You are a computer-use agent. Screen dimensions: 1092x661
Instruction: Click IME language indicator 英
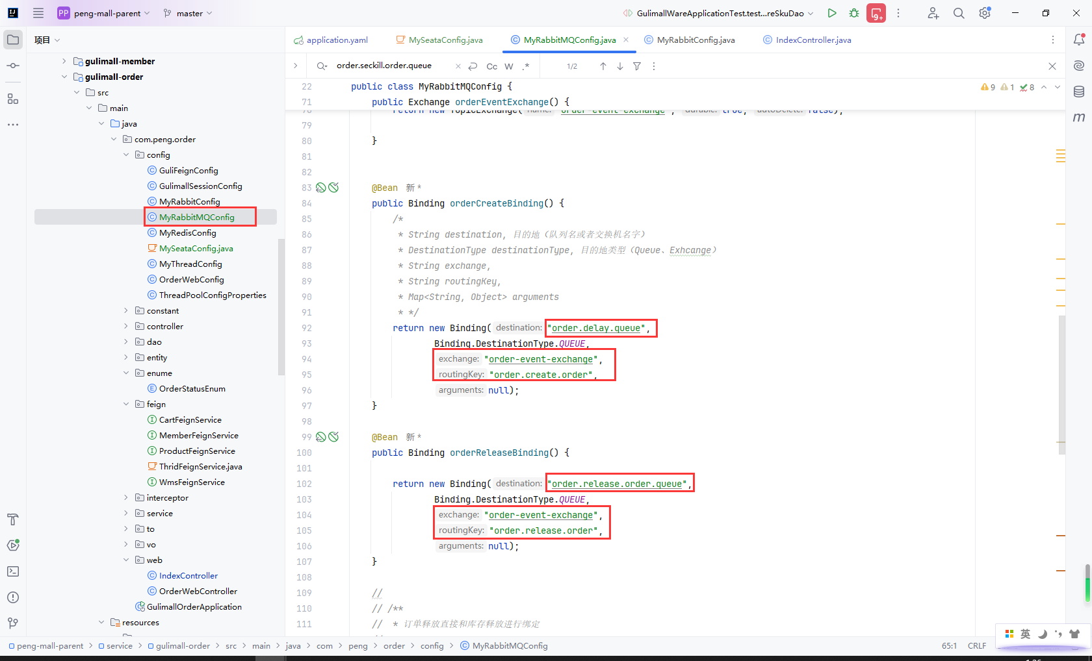(x=1026, y=634)
